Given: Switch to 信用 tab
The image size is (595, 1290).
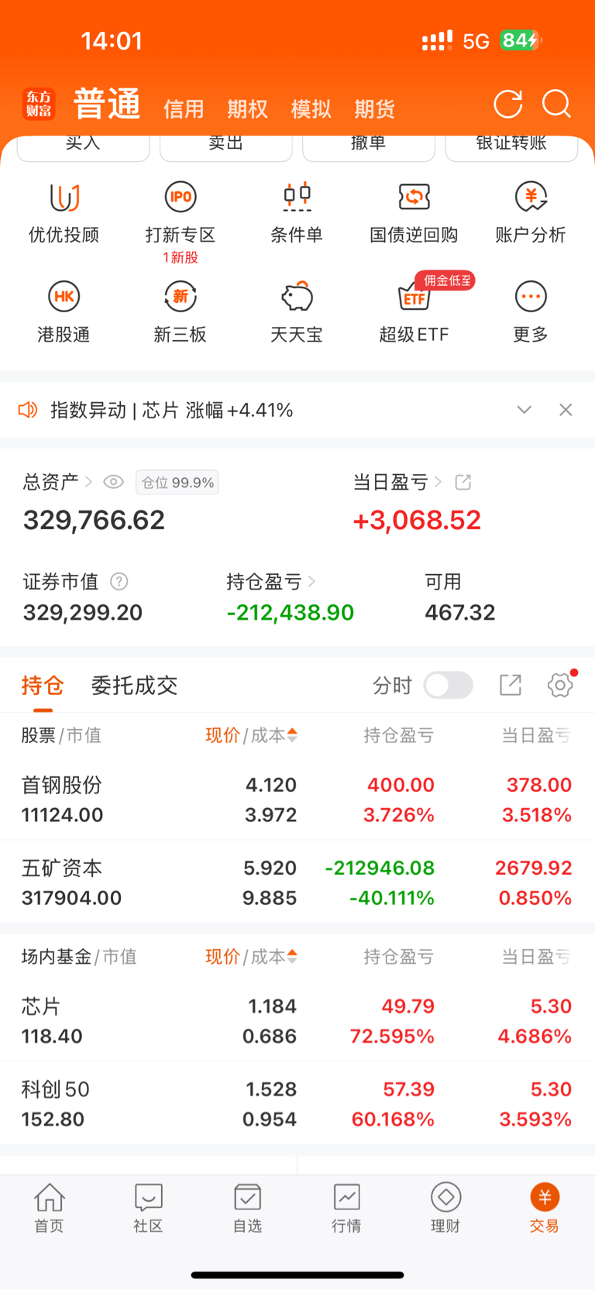Looking at the screenshot, I should tap(184, 109).
